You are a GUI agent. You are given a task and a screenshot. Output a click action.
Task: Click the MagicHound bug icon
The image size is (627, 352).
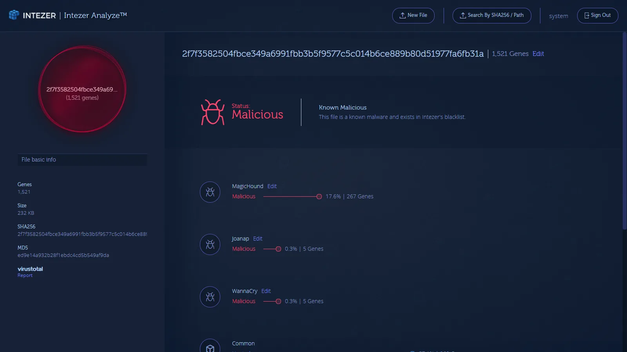coord(210,192)
